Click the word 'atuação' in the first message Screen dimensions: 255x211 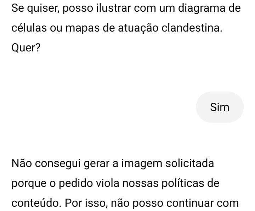tap(138, 28)
